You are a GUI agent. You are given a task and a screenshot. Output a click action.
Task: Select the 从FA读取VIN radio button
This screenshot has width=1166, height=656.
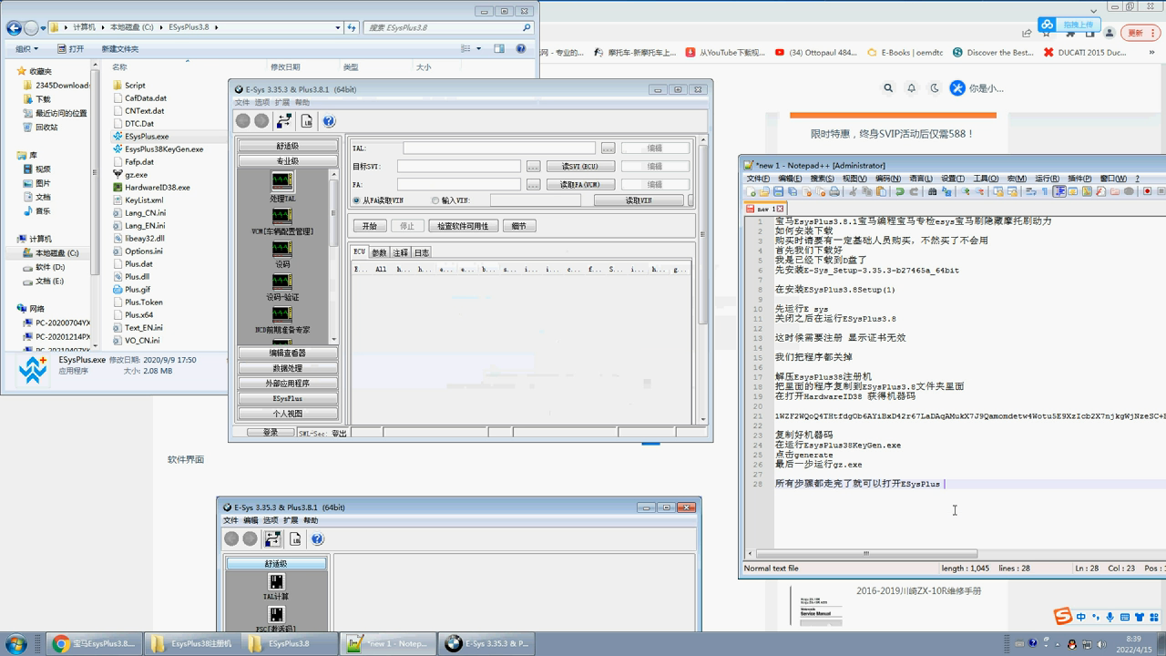(356, 200)
